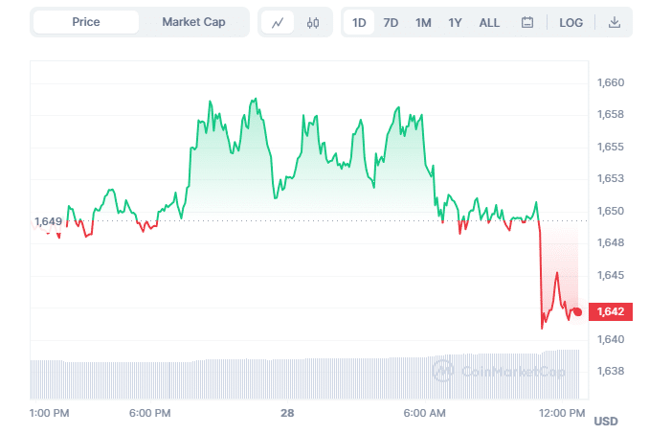Click the 28 date label
Screen dimensions: 649x434
287,413
